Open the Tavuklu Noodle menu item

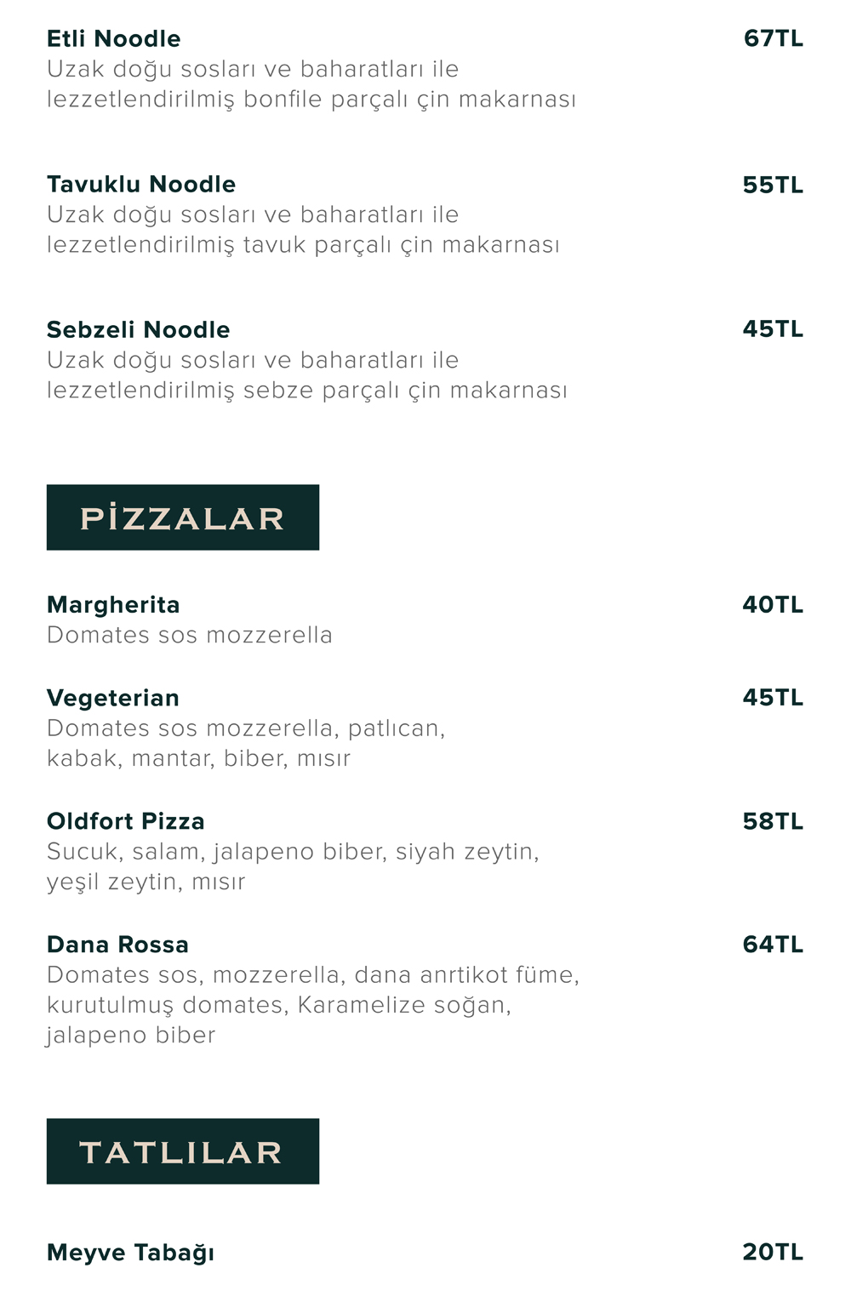point(141,185)
